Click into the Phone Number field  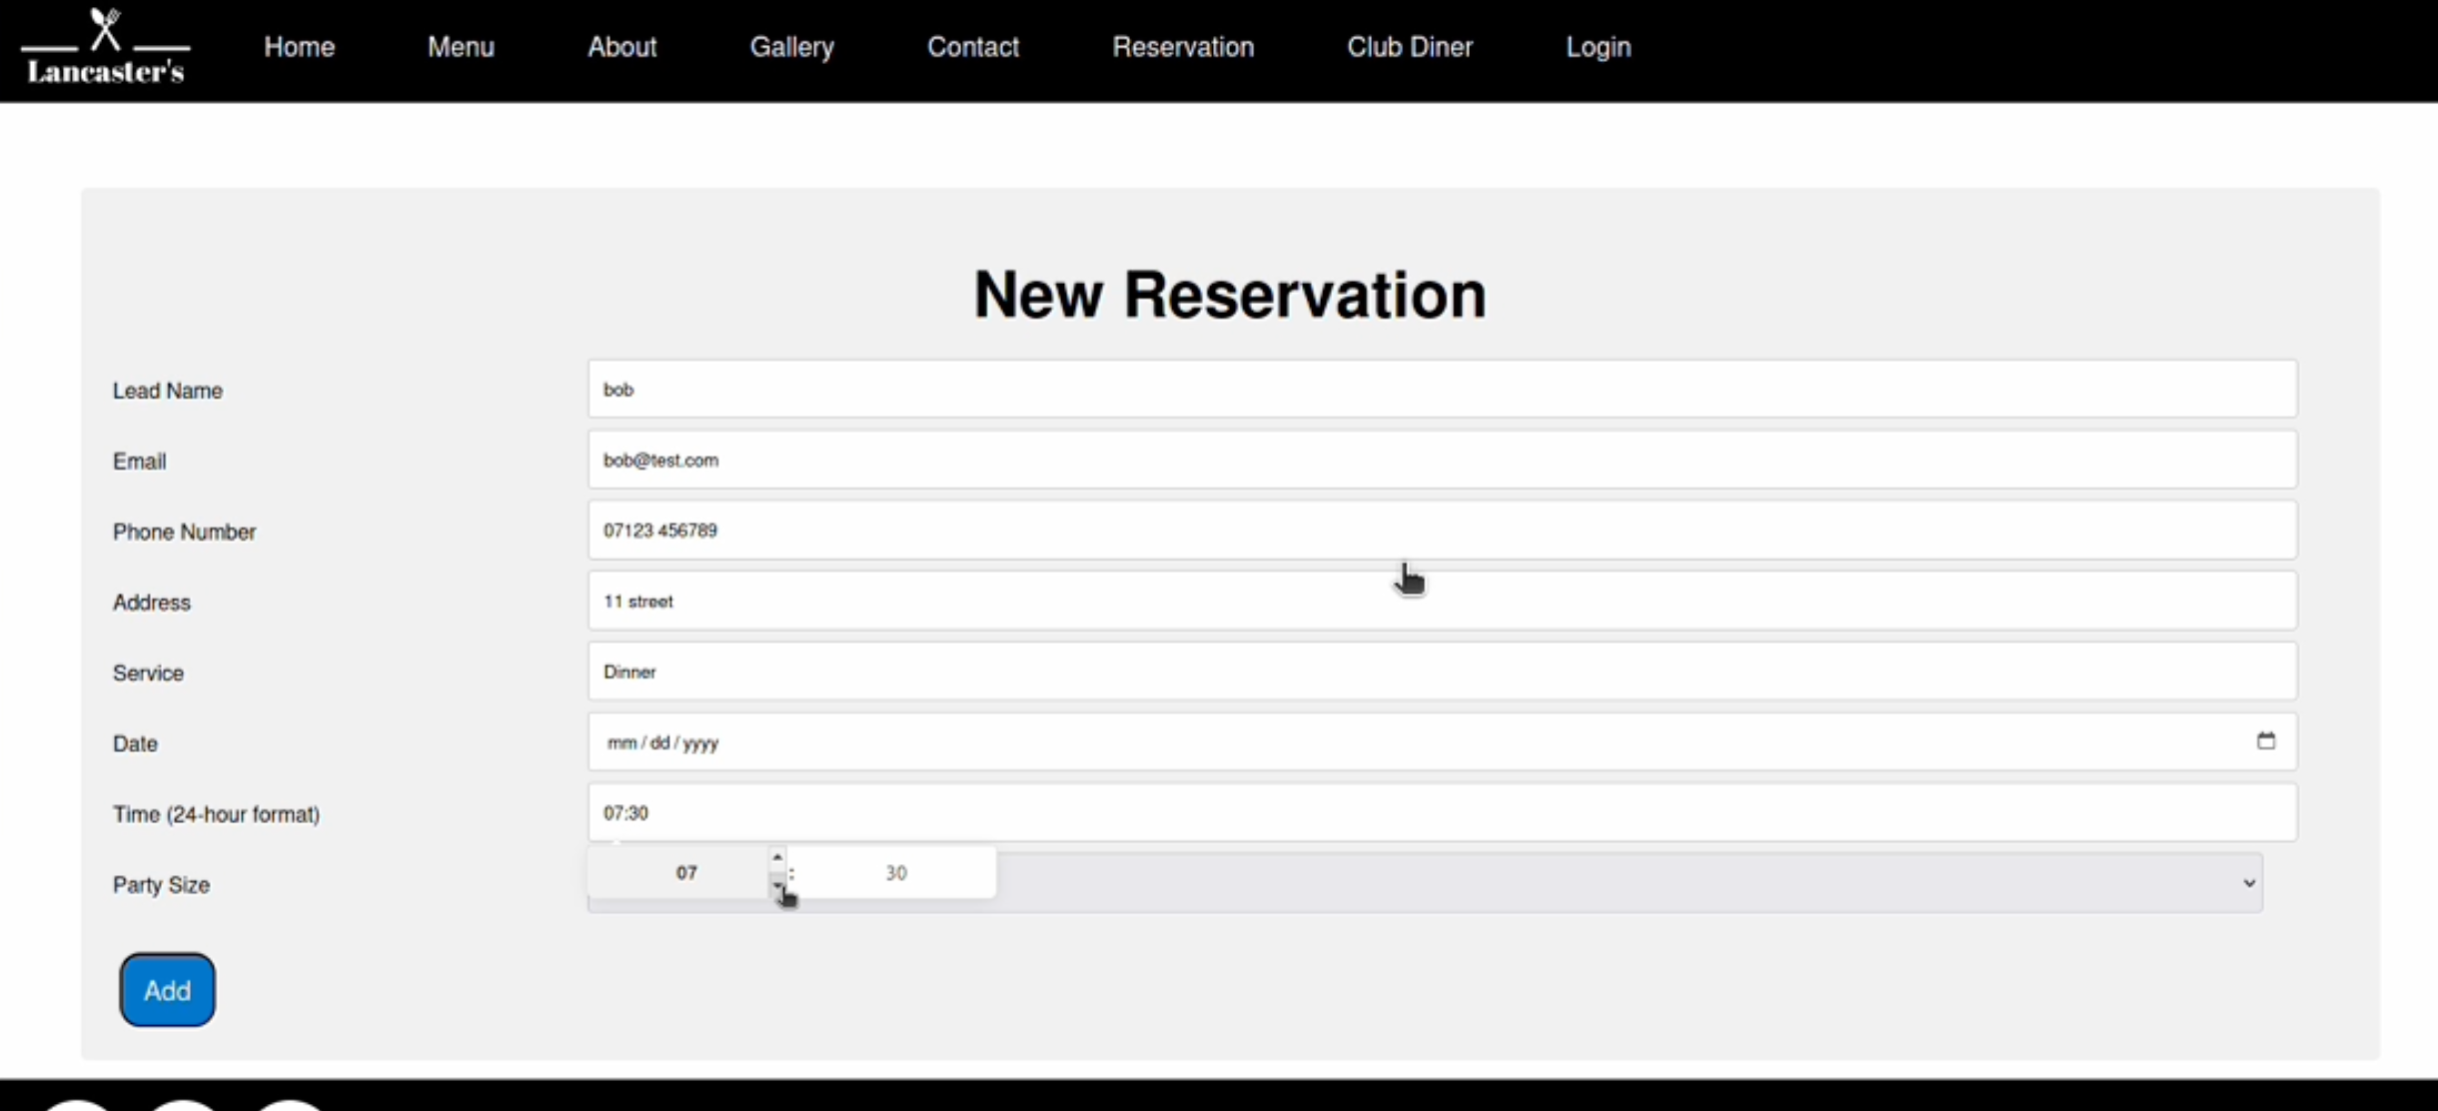pos(1442,531)
